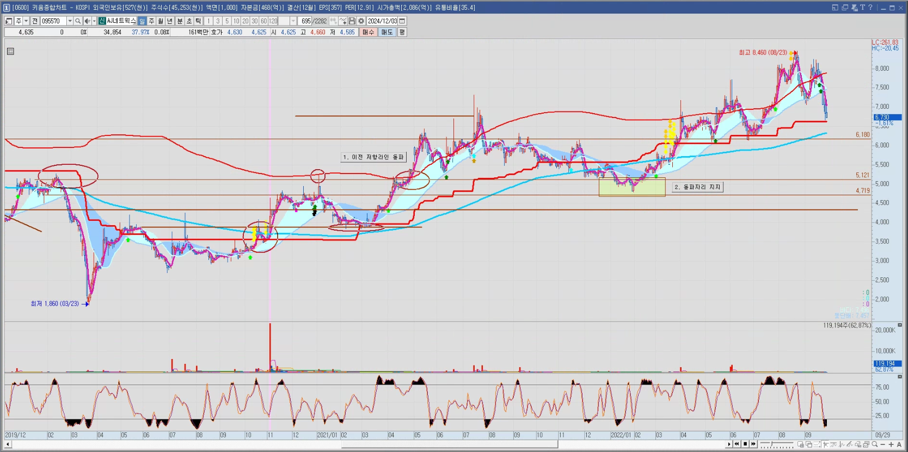Rewind chart replay
This screenshot has height=452, width=908.
point(737,444)
